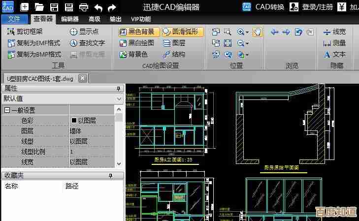Click the 线型 value field
Screen dimensions: 359x221
pyautogui.click(x=92, y=141)
